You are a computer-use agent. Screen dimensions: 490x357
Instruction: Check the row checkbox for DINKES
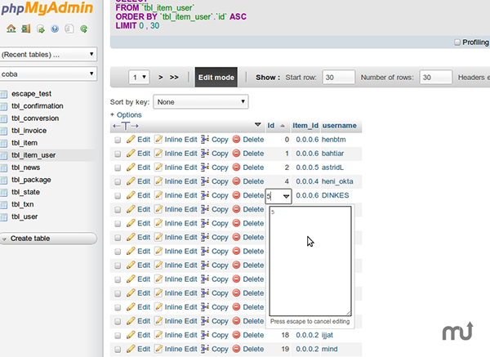pos(118,196)
